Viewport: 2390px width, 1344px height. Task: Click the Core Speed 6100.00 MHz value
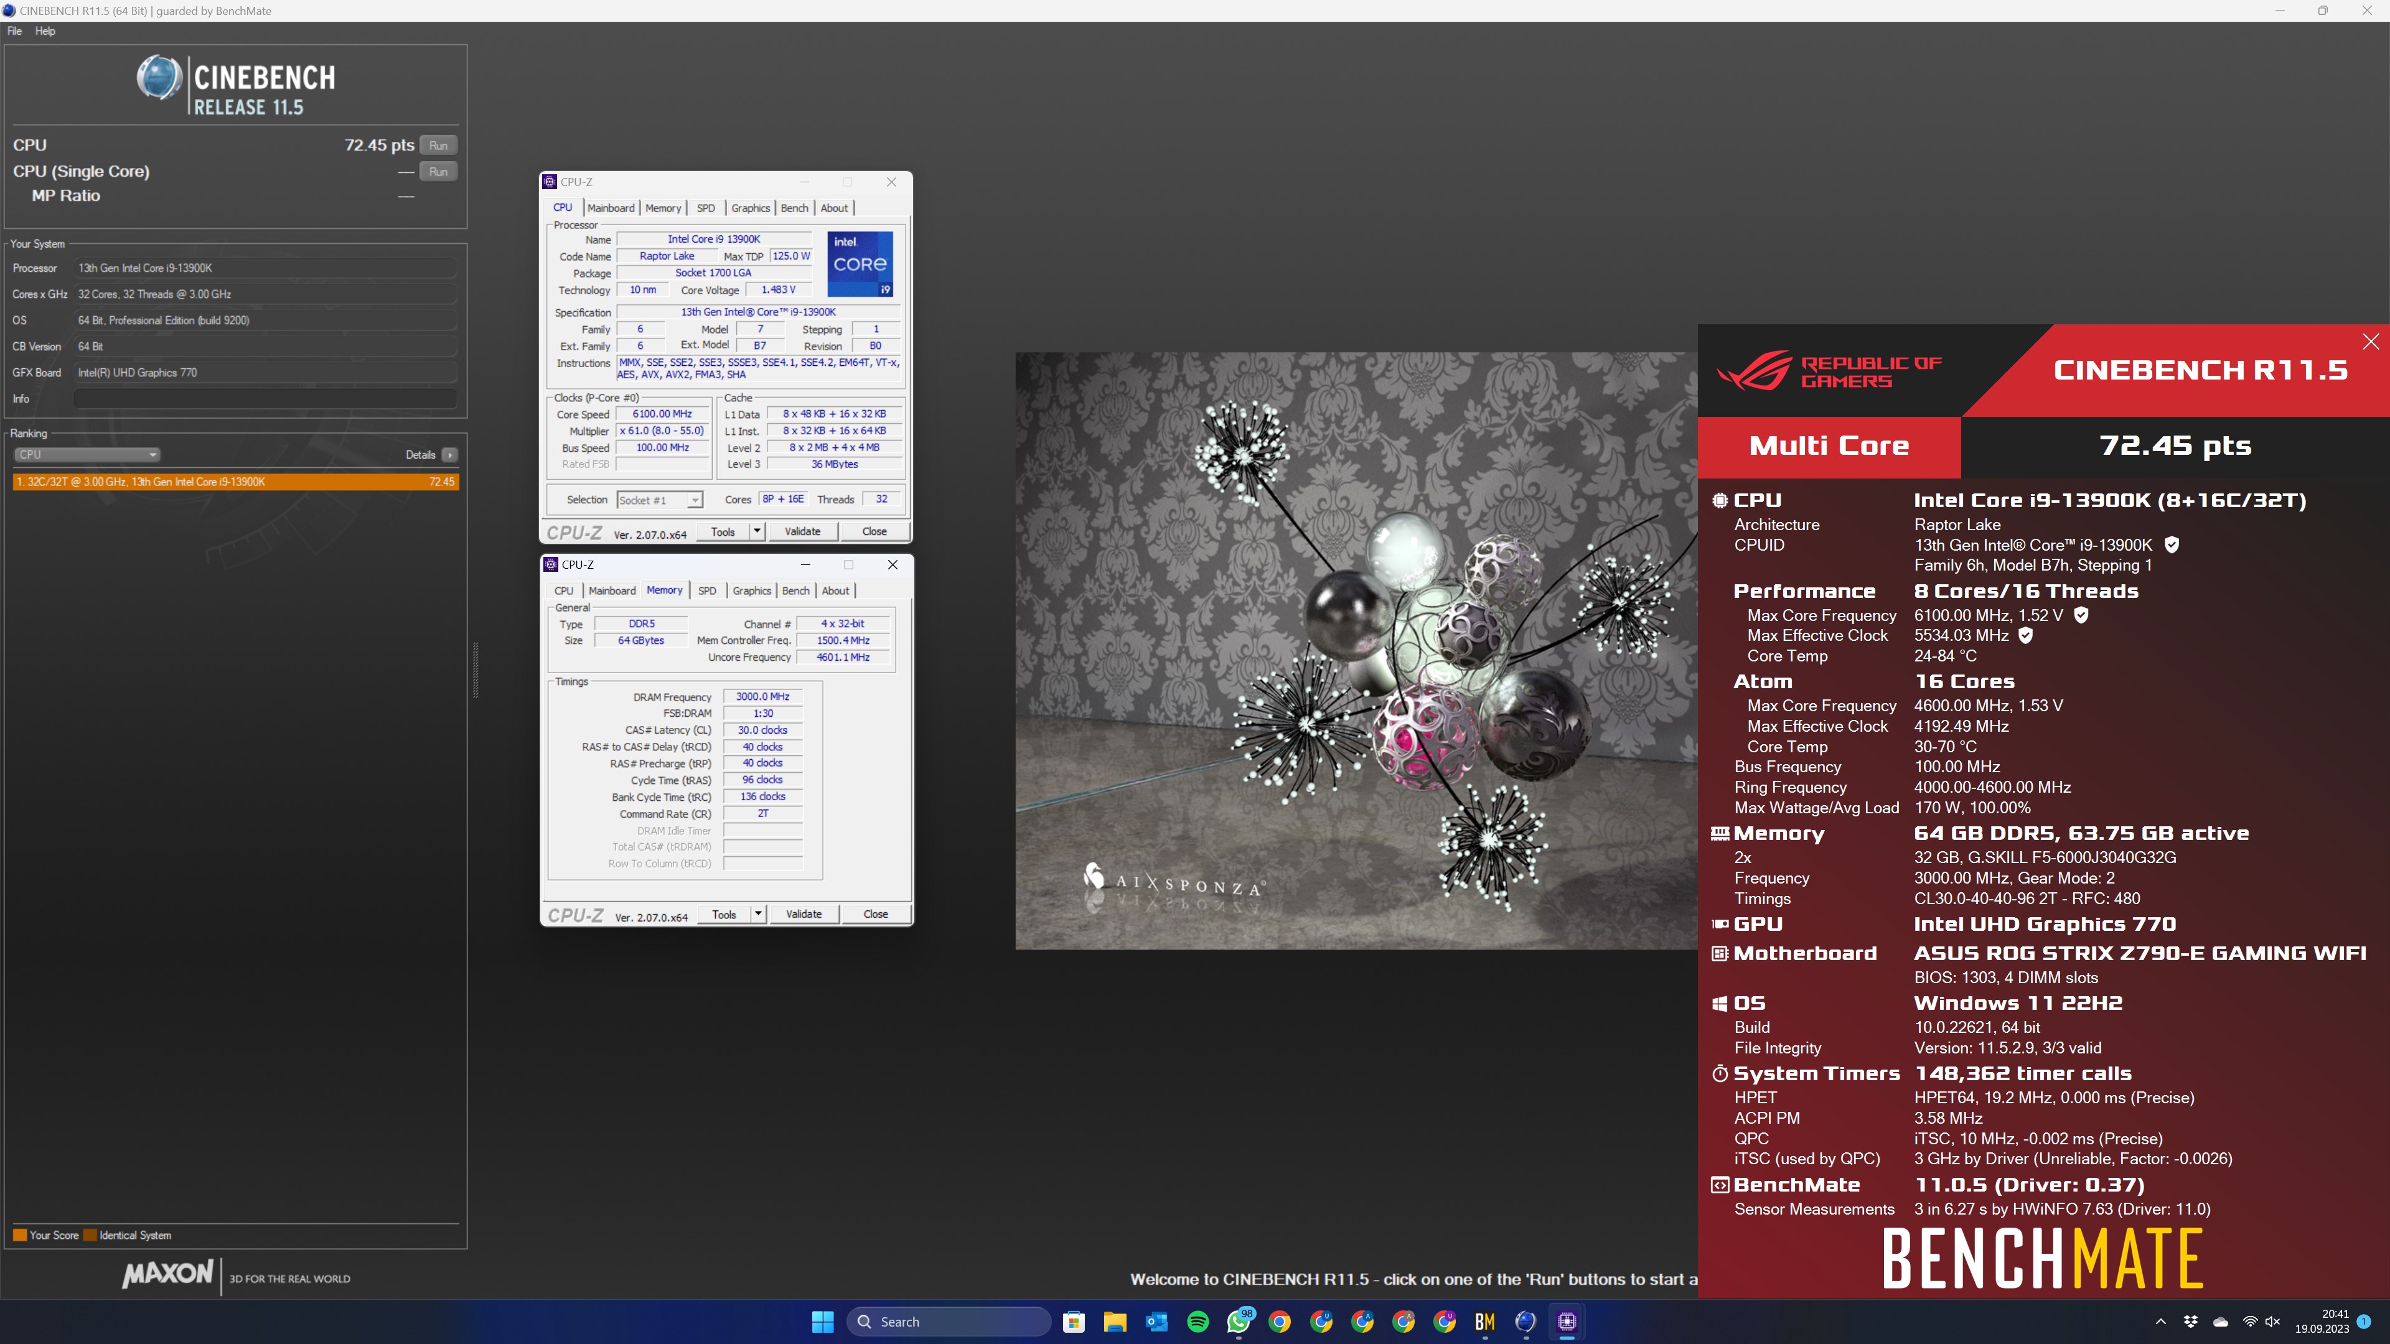[x=662, y=414]
